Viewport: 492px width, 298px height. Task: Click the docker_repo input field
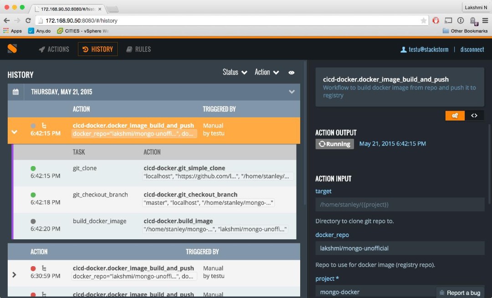[x=400, y=248]
